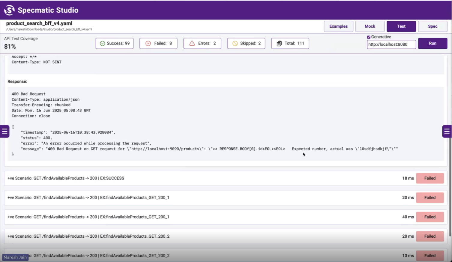Click Failed badge on EX:SUCCESS row
Screen dimensions: 452x262
coord(430,178)
